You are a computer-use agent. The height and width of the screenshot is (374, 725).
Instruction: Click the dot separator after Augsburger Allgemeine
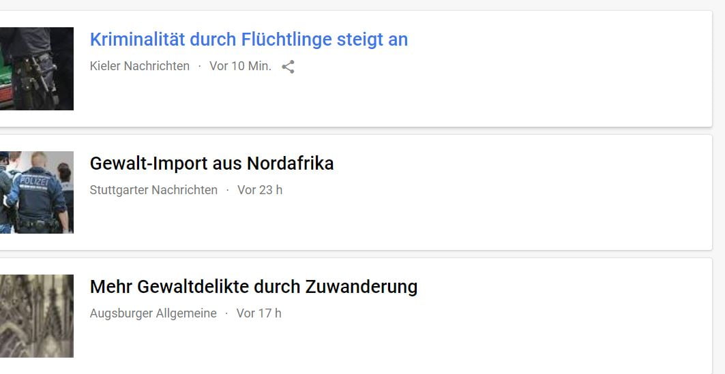point(226,313)
